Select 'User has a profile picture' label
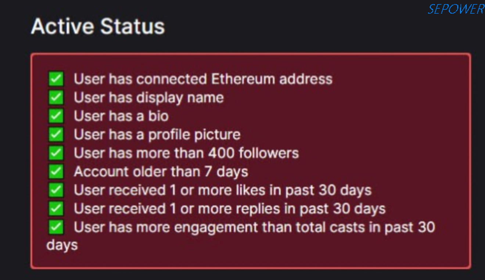 157,134
